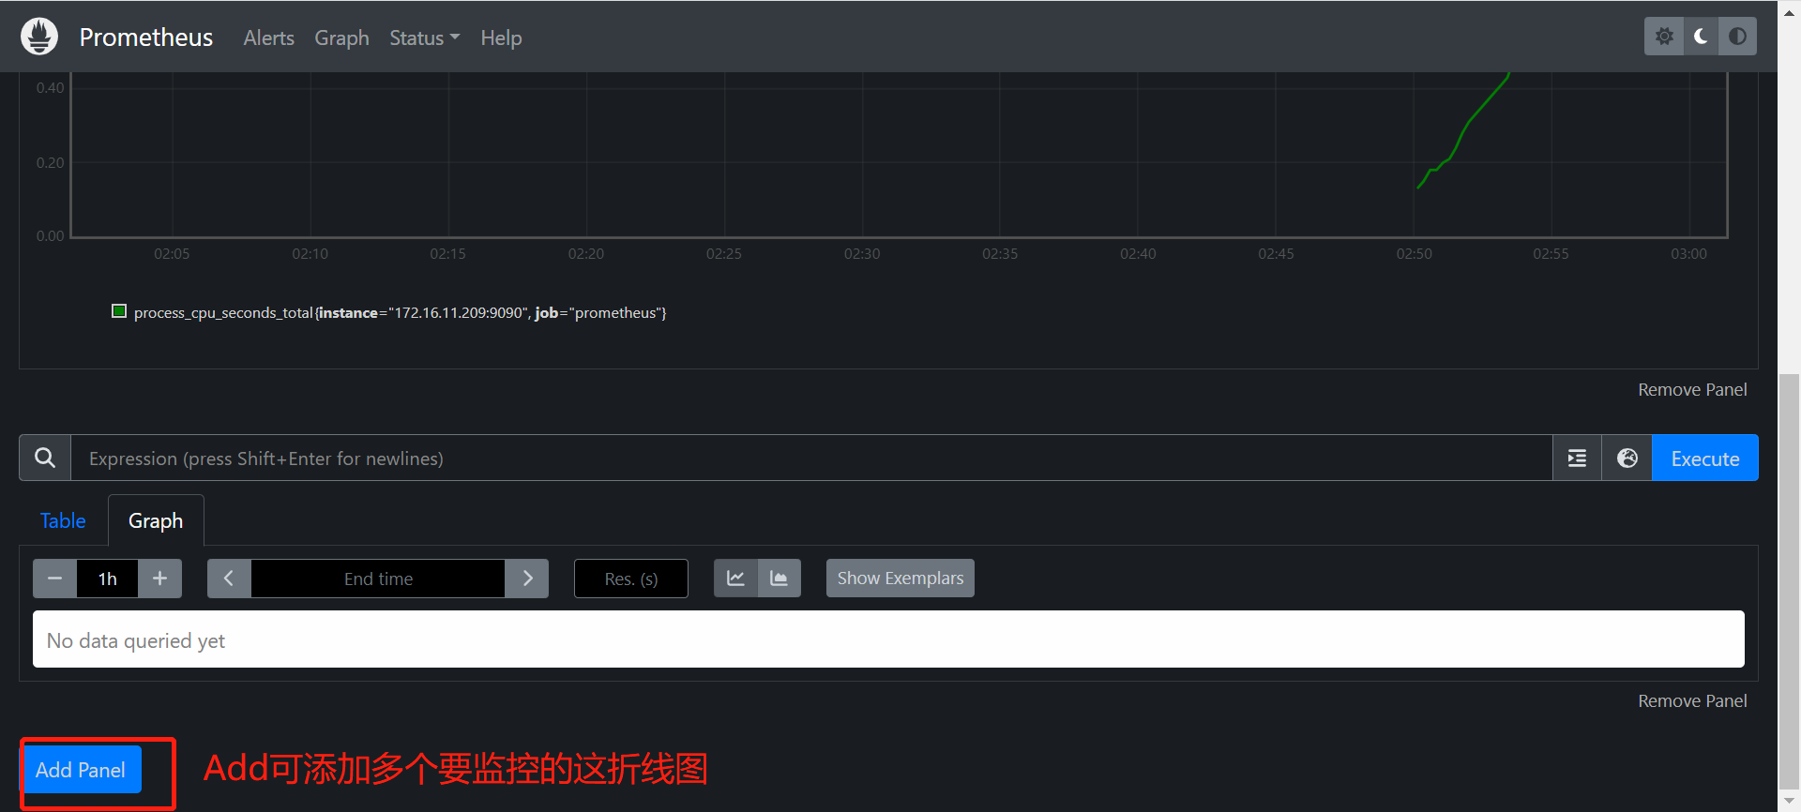The height and width of the screenshot is (812, 1801).
Task: Open the Alerts page
Action: [268, 38]
